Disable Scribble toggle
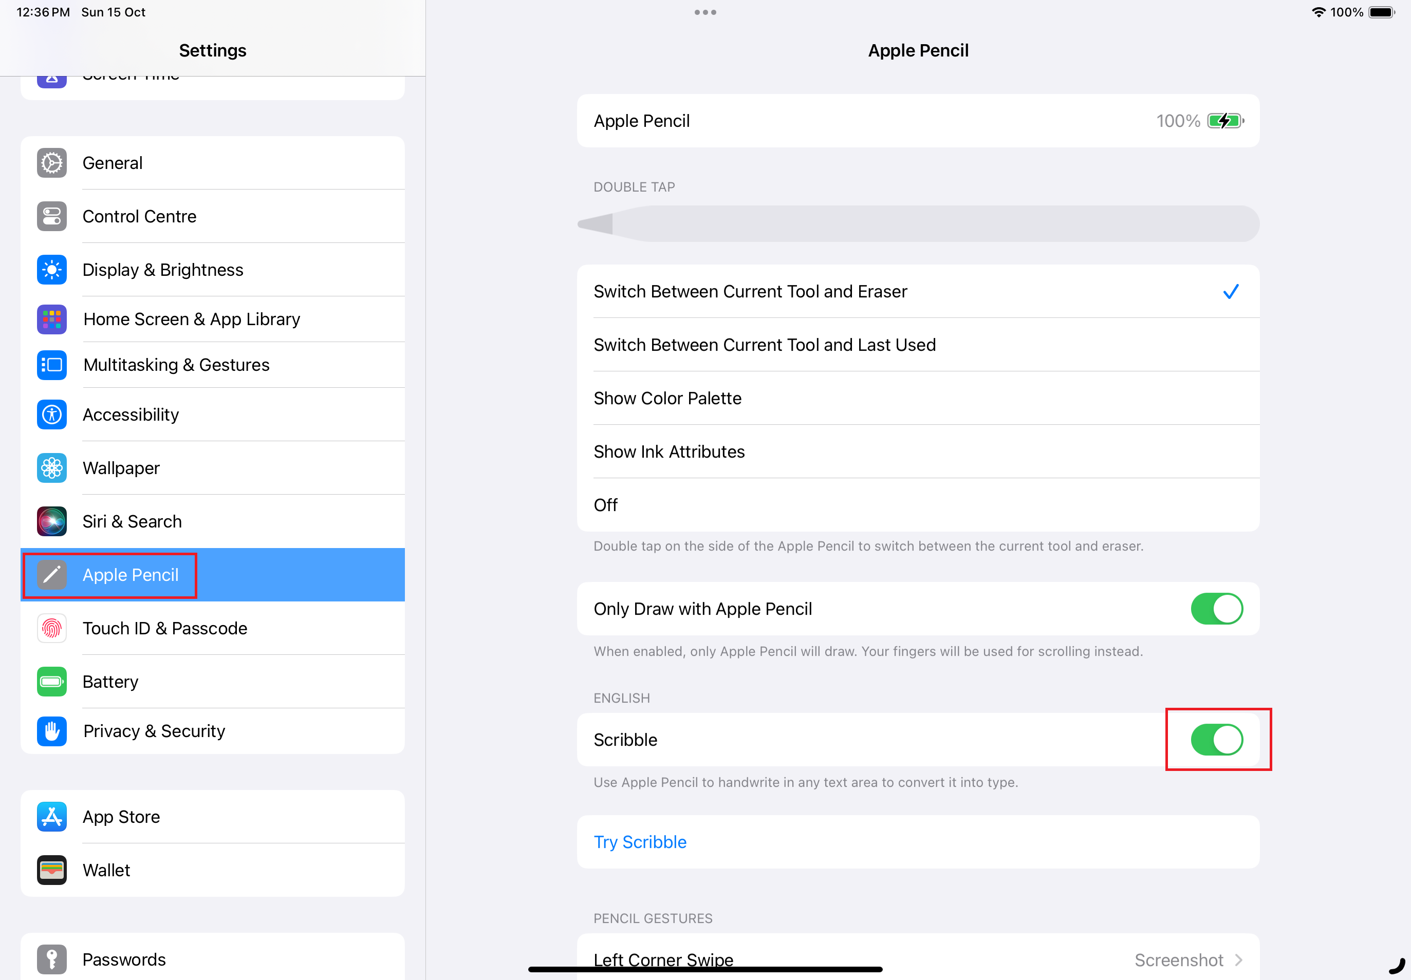The image size is (1411, 980). (1216, 739)
